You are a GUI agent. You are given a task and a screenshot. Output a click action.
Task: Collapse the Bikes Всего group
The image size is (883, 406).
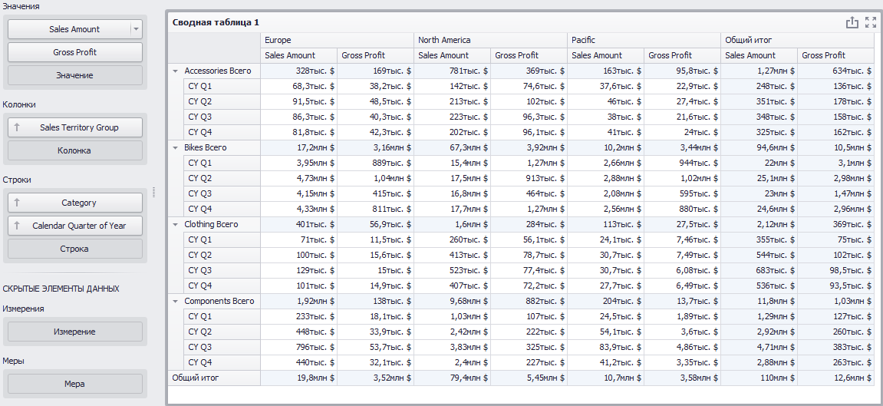click(175, 148)
